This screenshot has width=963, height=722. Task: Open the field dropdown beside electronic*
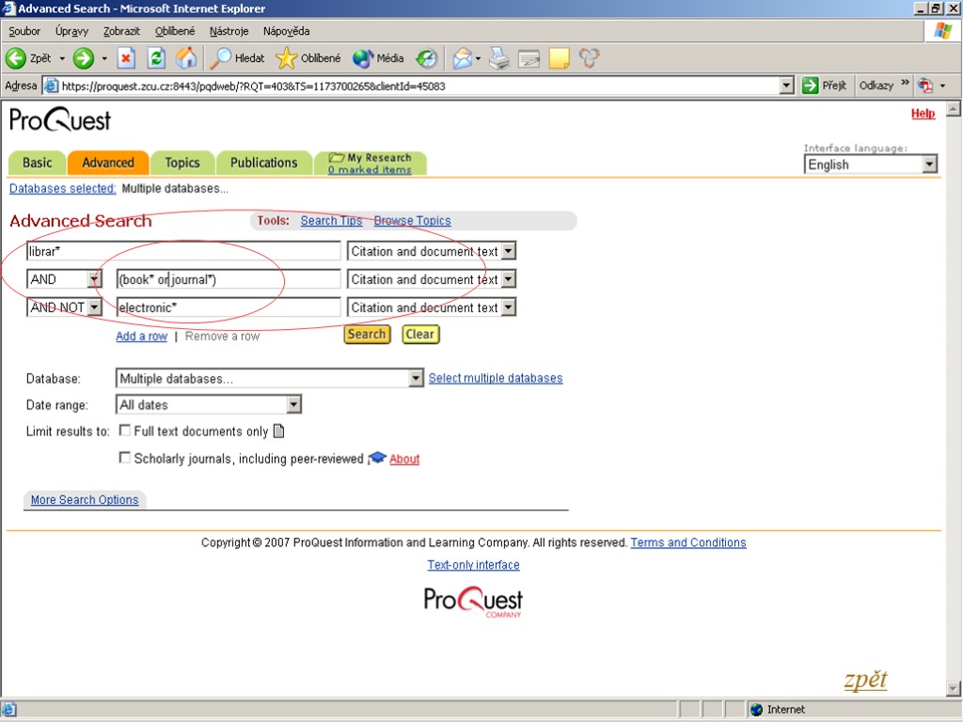(x=509, y=307)
